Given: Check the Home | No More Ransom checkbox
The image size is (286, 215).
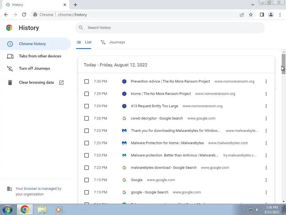Looking at the screenshot, I should [x=87, y=94].
